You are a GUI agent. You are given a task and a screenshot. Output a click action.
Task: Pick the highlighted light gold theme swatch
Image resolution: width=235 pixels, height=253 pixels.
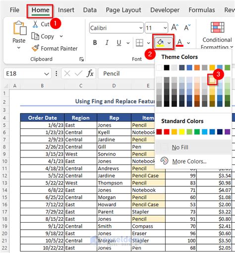point(212,80)
